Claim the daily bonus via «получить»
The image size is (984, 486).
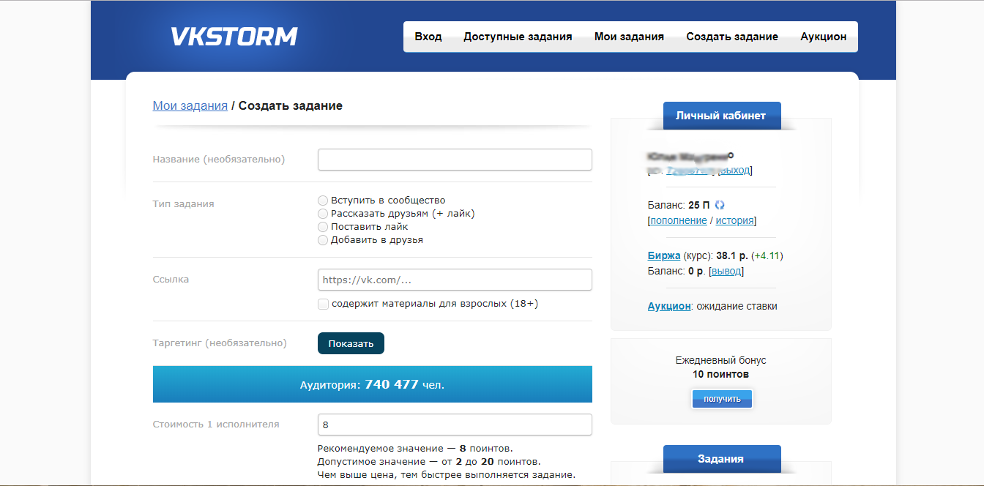(x=722, y=398)
